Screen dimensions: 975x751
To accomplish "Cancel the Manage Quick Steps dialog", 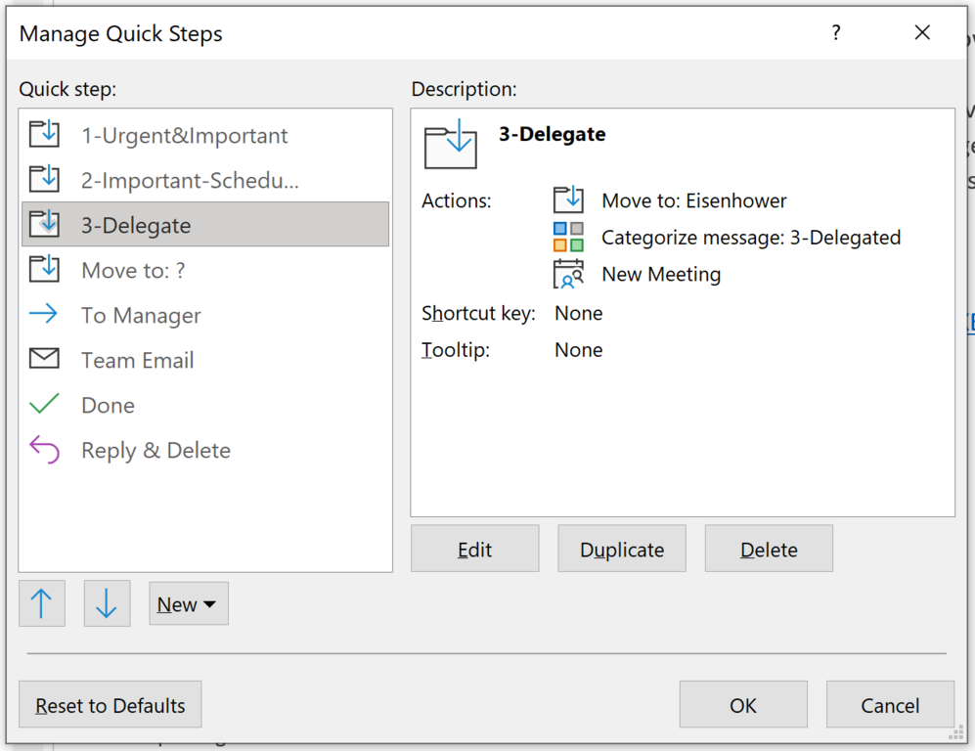I will 890,705.
